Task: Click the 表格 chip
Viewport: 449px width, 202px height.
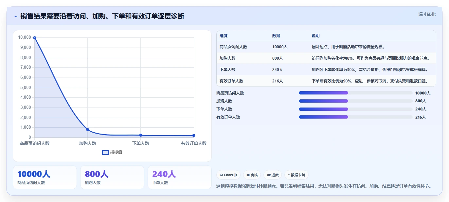Action: coord(252,175)
